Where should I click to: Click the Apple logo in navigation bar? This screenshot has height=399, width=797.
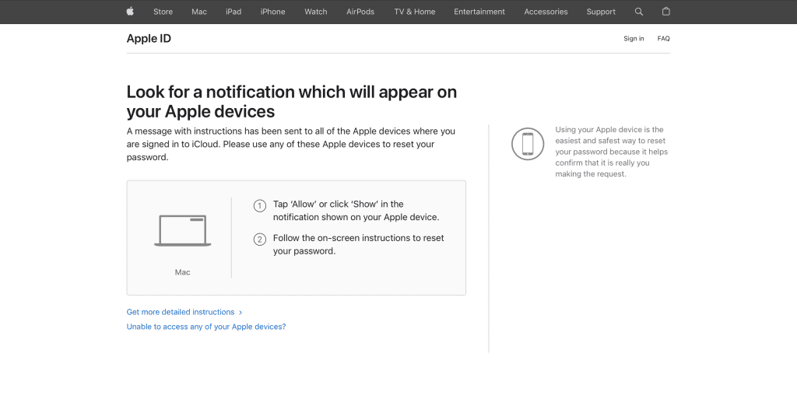pyautogui.click(x=130, y=11)
